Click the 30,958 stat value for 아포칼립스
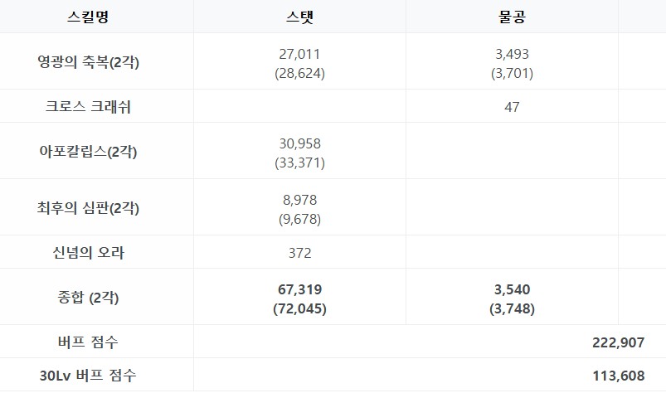Image resolution: width=666 pixels, height=393 pixels. coord(299,144)
